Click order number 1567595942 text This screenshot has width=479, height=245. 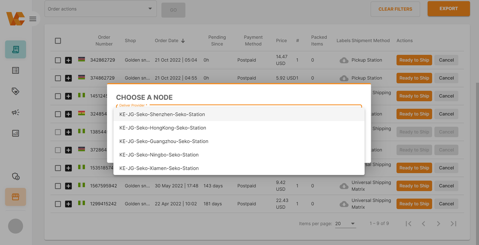[x=104, y=186]
